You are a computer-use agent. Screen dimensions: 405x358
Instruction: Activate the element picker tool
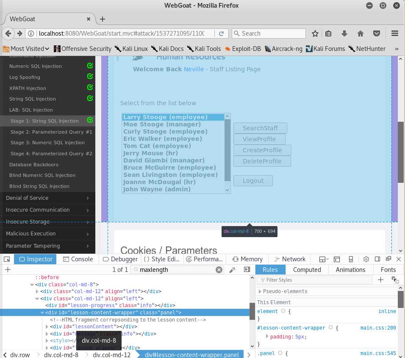[x=7, y=259]
